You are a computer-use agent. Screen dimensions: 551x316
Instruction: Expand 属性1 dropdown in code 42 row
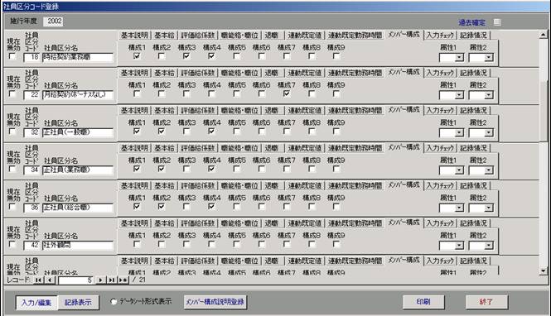click(459, 246)
